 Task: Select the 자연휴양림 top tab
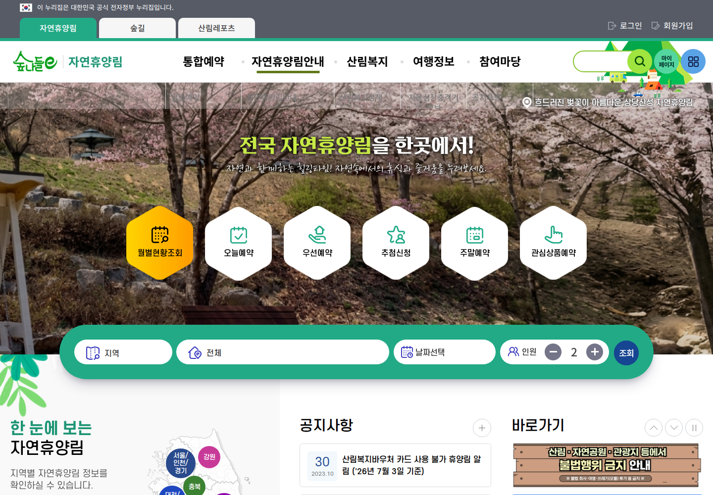coord(58,28)
